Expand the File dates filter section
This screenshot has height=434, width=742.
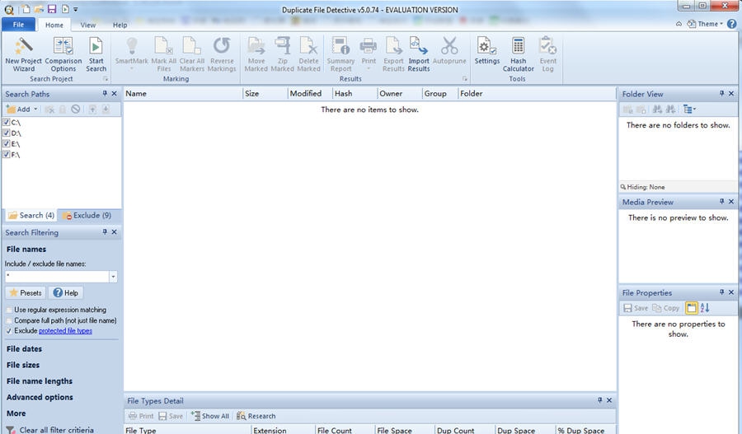(24, 349)
